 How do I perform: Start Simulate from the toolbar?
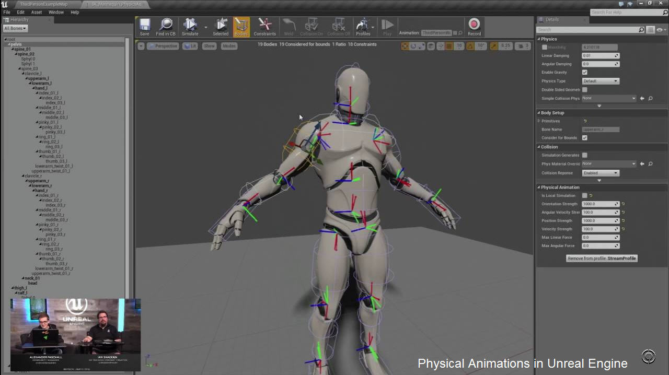pos(190,27)
